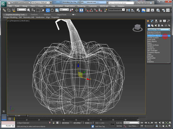Image resolution: width=173 pixels, height=129 pixels.
Task: Open the Modify tab in command panel
Action: point(152,21)
